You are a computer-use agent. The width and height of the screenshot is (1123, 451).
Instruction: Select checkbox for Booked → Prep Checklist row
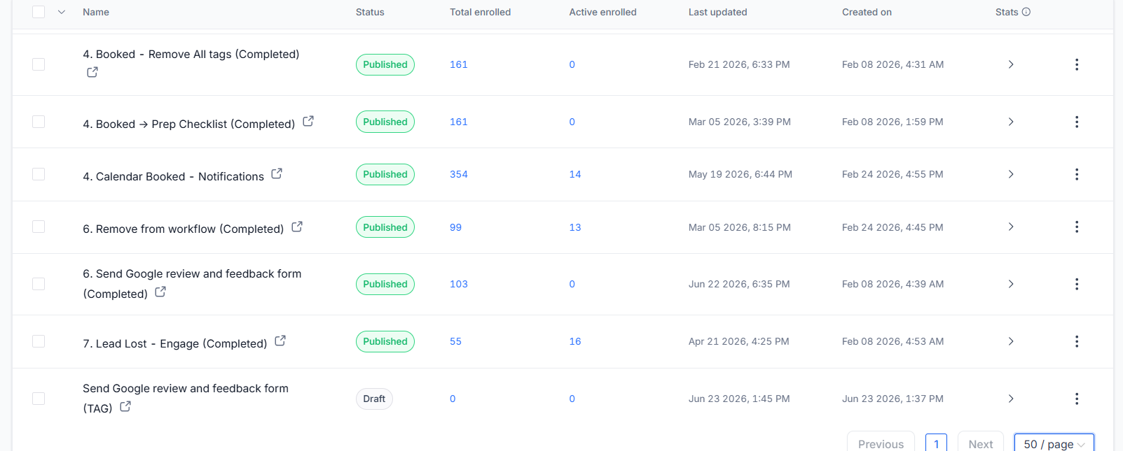coord(39,122)
